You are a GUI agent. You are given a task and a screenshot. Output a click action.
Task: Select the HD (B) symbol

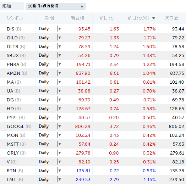(14, 108)
